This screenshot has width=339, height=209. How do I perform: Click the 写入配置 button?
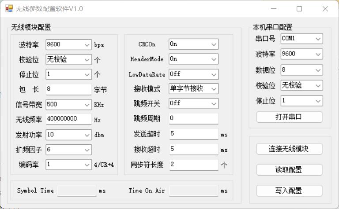point(289,191)
